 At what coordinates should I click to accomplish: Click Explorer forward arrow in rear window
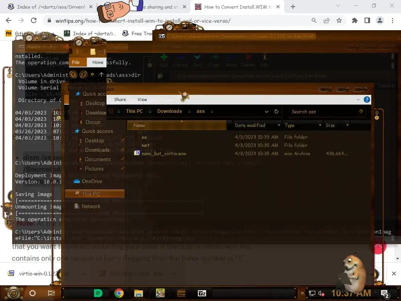point(83,74)
